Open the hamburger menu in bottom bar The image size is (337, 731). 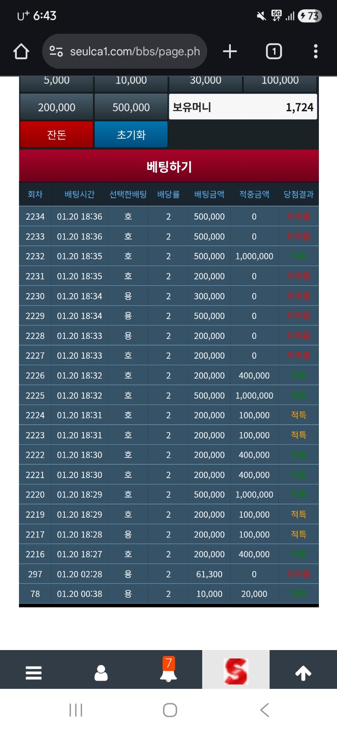[34, 673]
